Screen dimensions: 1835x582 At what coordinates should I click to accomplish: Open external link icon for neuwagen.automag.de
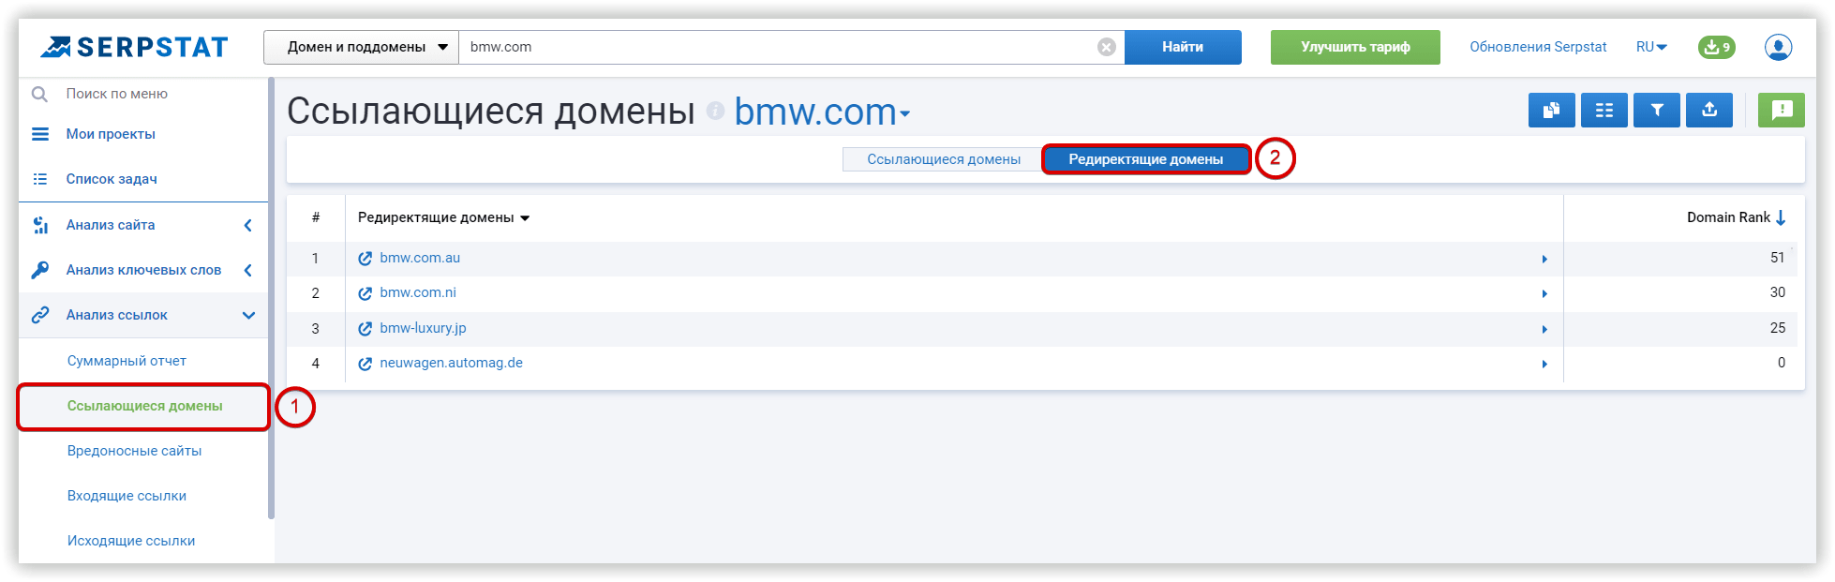tap(366, 364)
